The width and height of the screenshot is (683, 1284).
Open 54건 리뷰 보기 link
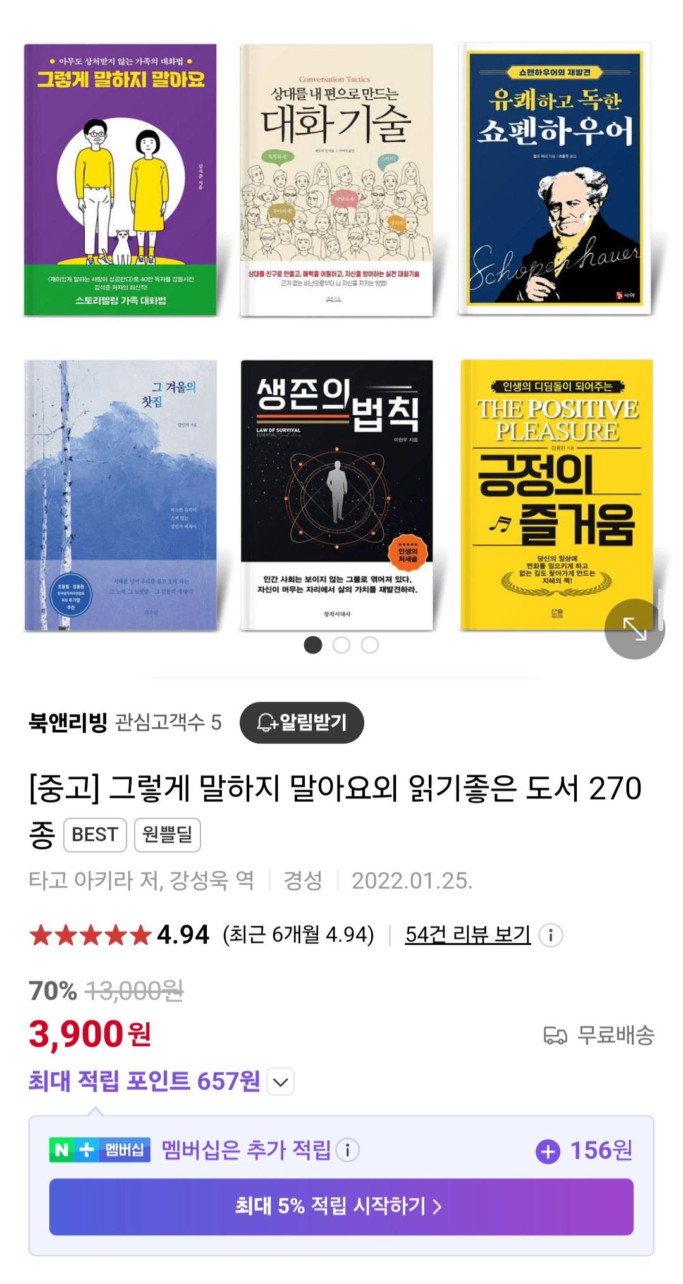pos(468,935)
